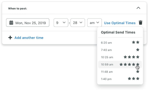Click the Optimal Send Times heading
Screen dimensions: 148x96
pos(118,32)
